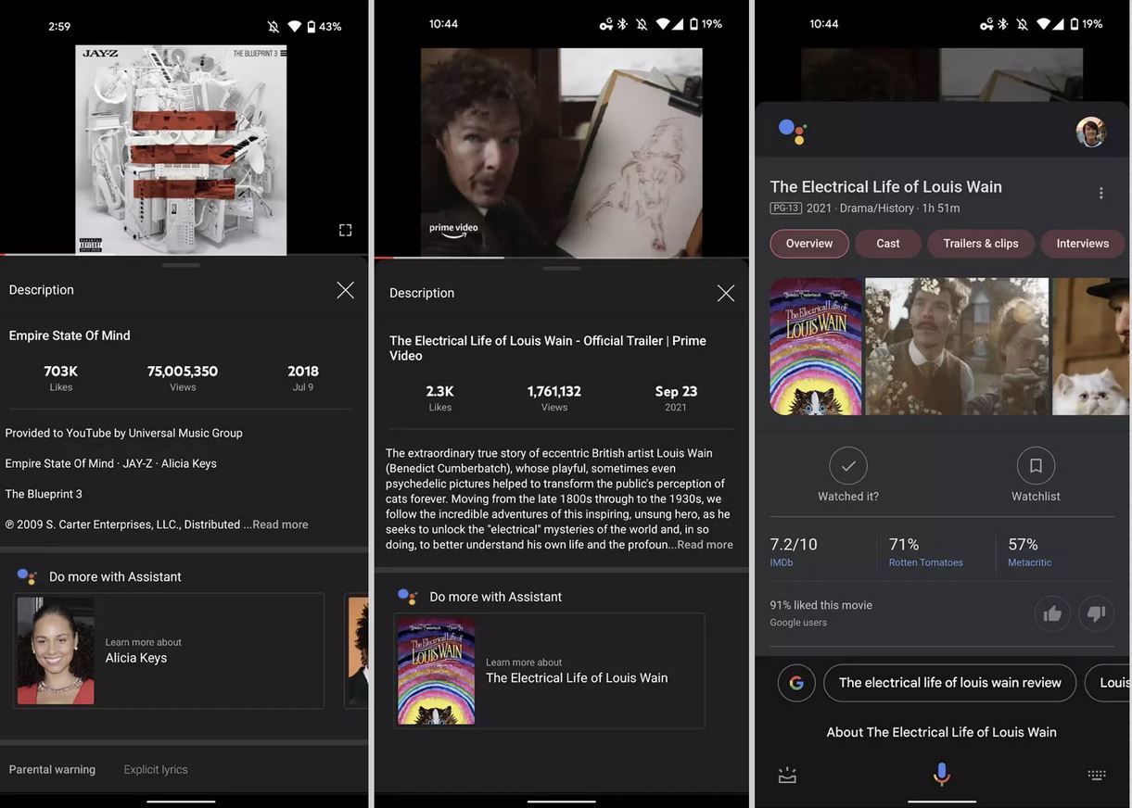Mark movie as Watched with checkmark
The image size is (1132, 808).
click(x=848, y=466)
